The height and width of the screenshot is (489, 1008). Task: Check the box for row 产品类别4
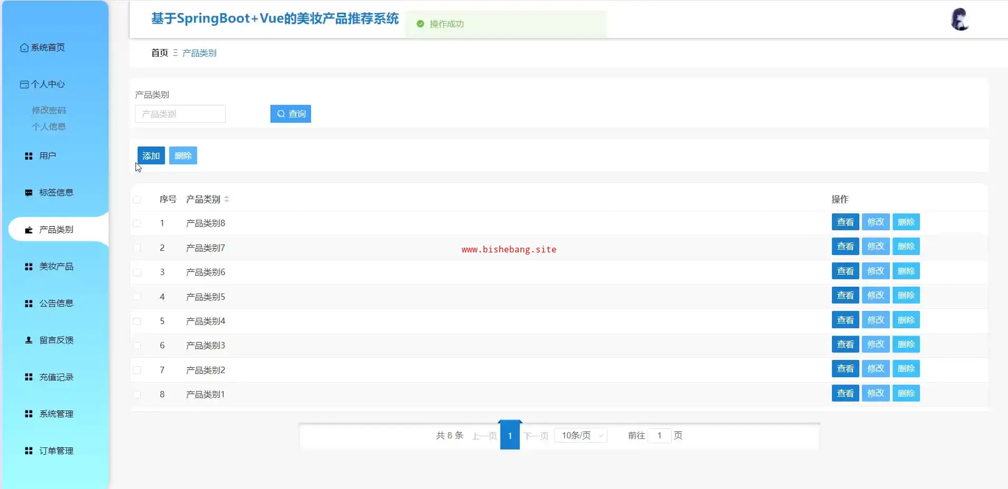137,321
